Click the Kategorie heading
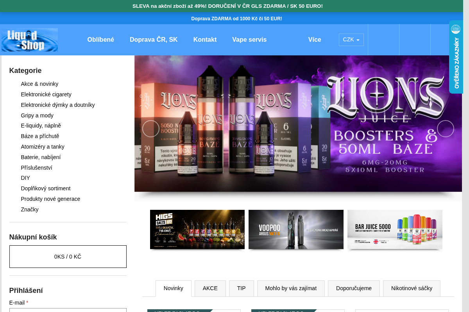Image resolution: width=469 pixels, height=312 pixels. (x=25, y=71)
